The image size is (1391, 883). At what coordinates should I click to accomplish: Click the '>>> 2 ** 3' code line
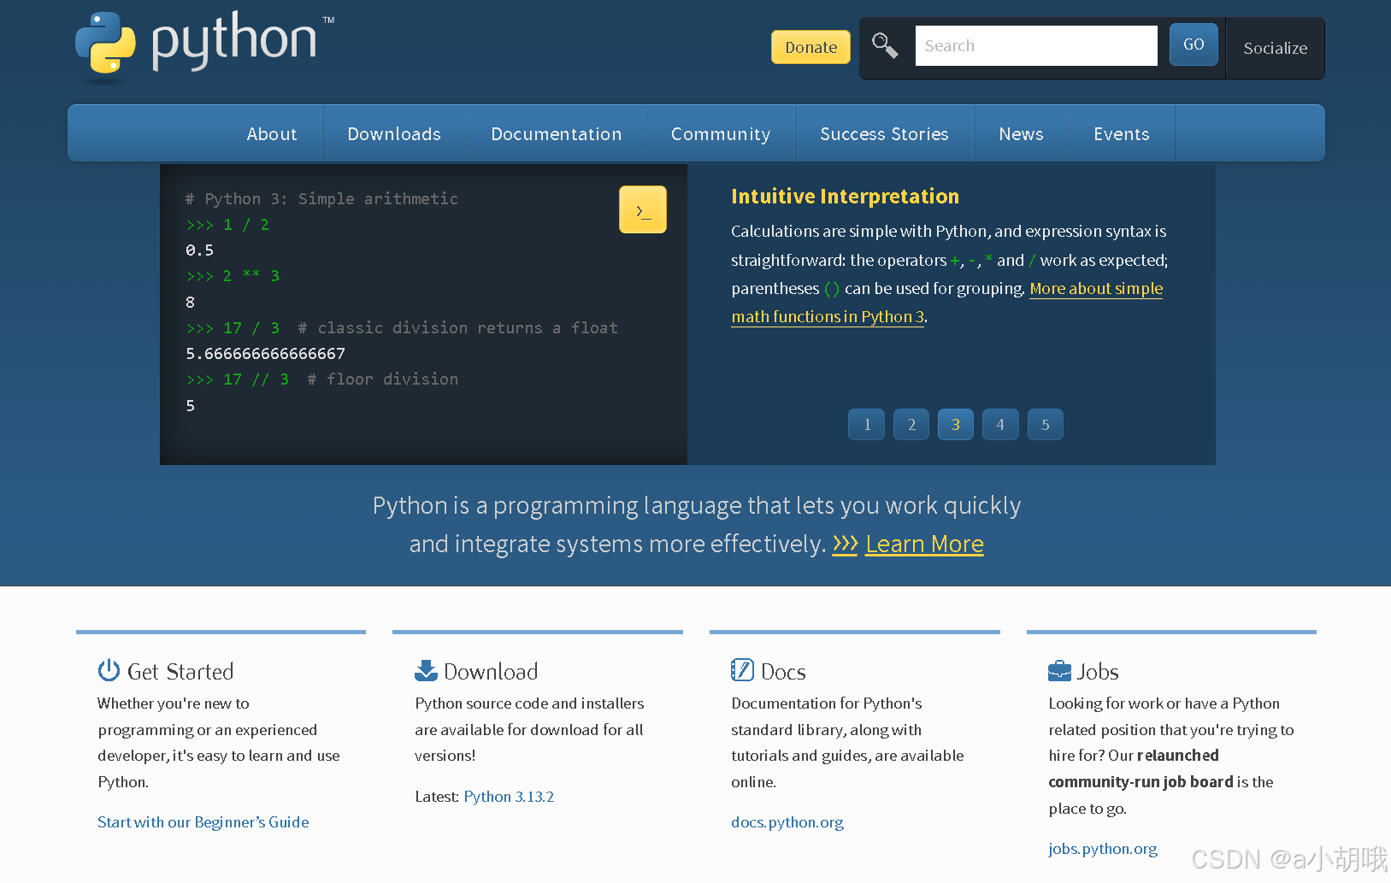click(x=233, y=275)
